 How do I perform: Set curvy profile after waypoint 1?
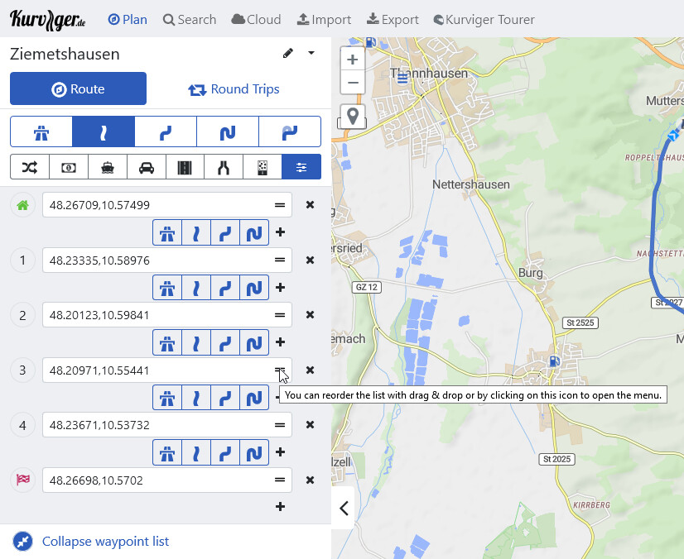coord(225,288)
